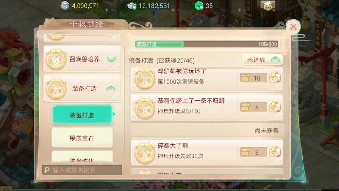Image resolution: width=339 pixels, height=191 pixels.
Task: Click the star share icon for 恭喜你踏上了一条不归路
Action: [275, 107]
